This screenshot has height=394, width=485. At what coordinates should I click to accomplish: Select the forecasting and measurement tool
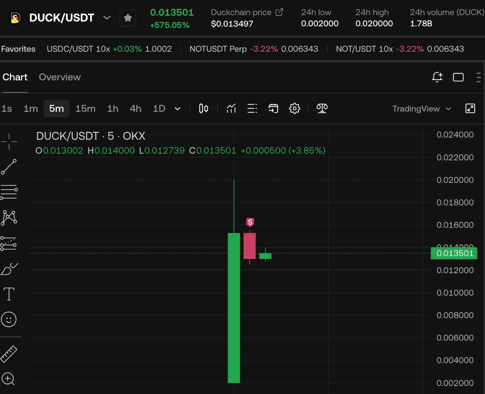click(x=8, y=243)
